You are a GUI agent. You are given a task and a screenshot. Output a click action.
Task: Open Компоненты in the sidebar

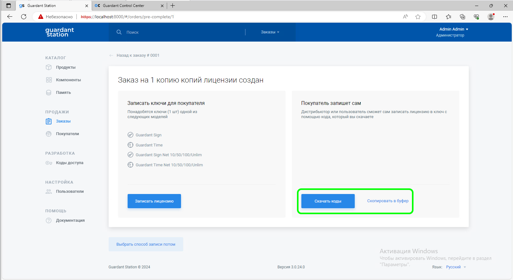(69, 80)
